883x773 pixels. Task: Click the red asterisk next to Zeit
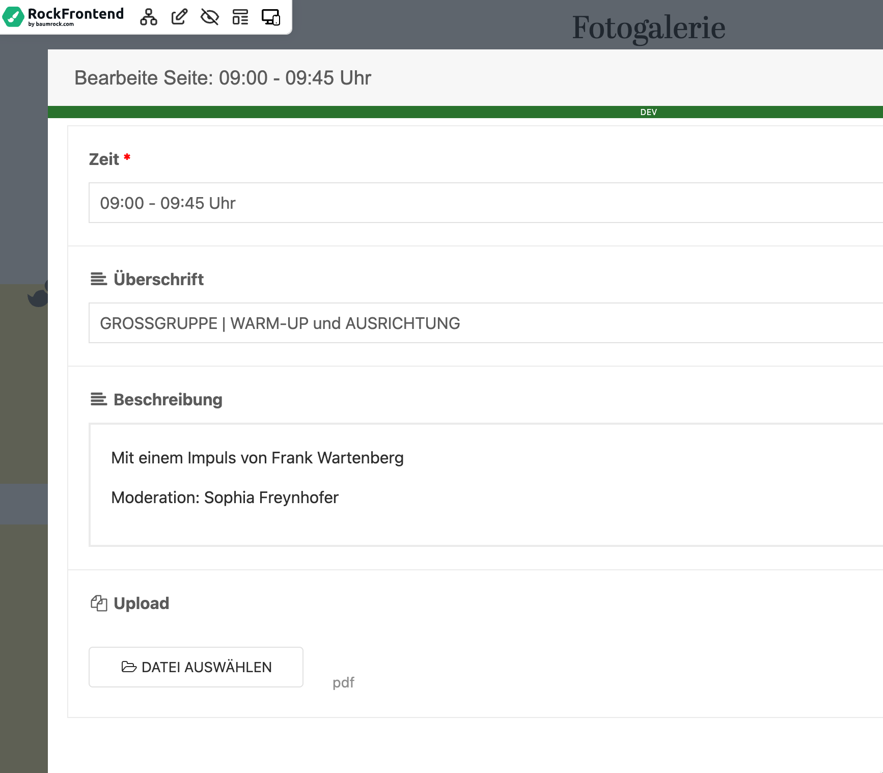click(x=126, y=158)
